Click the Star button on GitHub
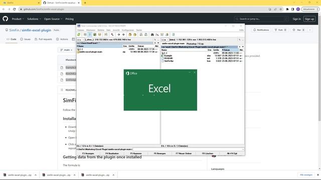Screen dimensions: 321x180 click(299, 30)
